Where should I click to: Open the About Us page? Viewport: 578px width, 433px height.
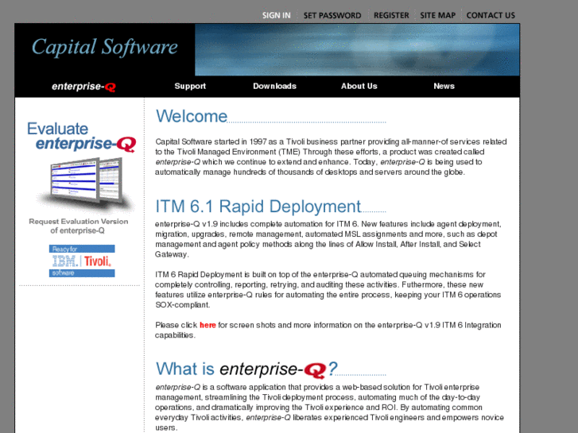tap(359, 87)
